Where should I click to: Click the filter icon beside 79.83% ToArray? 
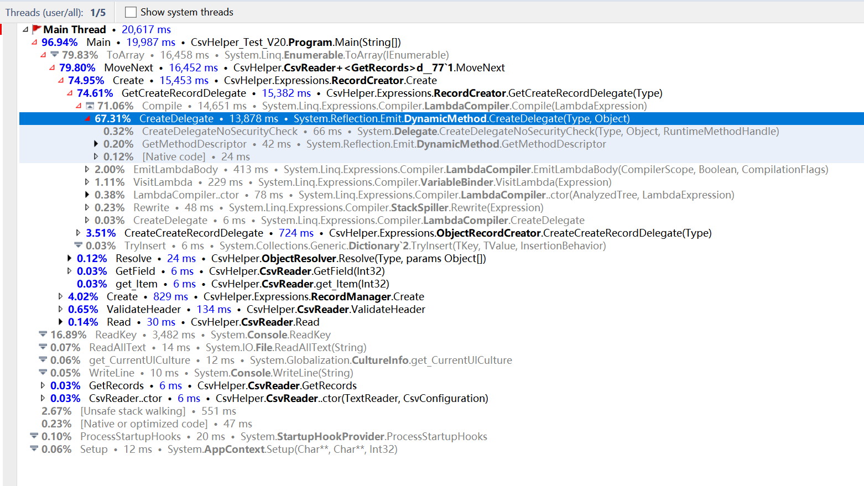54,55
